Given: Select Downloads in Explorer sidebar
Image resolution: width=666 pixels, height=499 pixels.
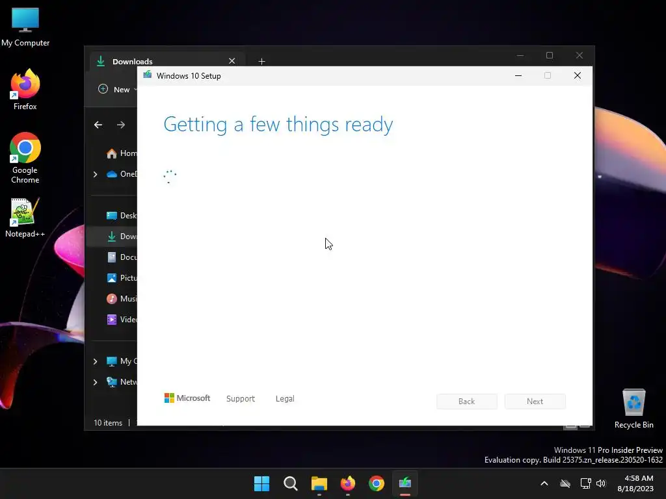Looking at the screenshot, I should point(112,237).
